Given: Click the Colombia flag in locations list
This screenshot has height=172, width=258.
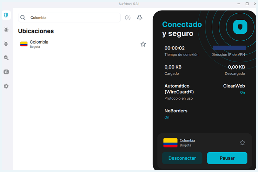Looking at the screenshot, I should click(x=24, y=44).
